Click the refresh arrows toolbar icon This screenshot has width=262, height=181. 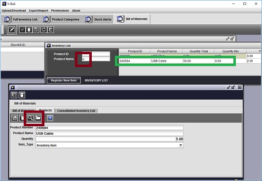44,30
